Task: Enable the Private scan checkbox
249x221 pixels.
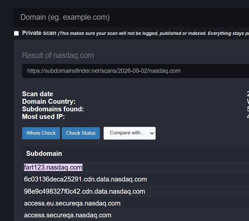Action: coord(16,33)
